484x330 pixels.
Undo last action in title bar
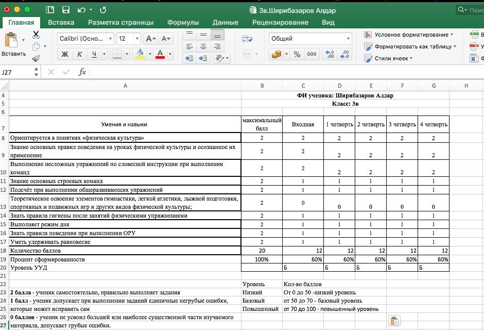coord(81,10)
